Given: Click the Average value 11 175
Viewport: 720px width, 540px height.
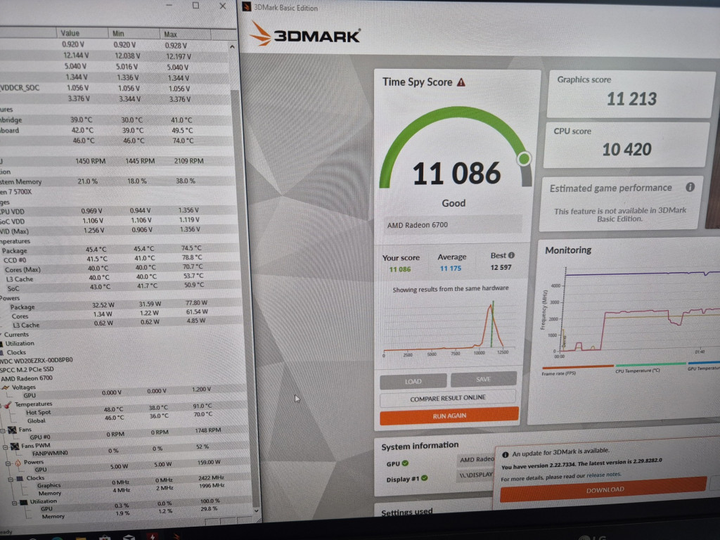Looking at the screenshot, I should click(451, 268).
